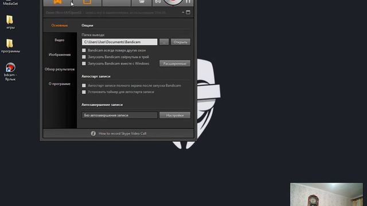Select the game recording mode gamepad icon
This screenshot has height=206, width=367.
pos(57,2)
